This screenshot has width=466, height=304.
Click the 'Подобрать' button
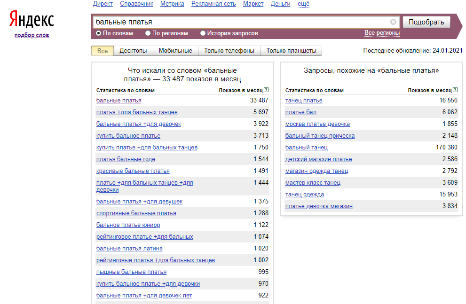(426, 22)
